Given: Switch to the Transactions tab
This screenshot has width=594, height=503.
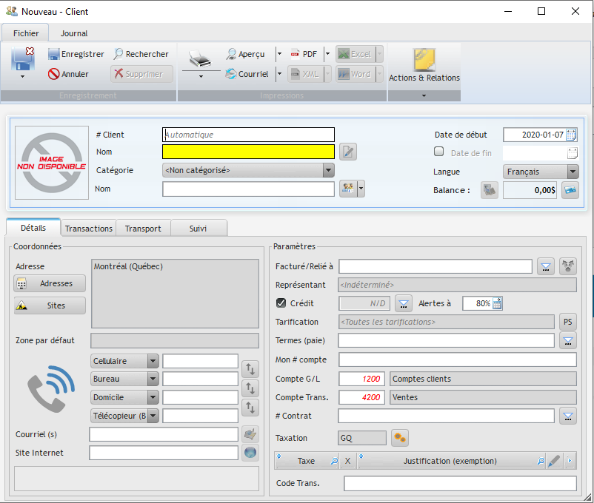Looking at the screenshot, I should click(88, 228).
